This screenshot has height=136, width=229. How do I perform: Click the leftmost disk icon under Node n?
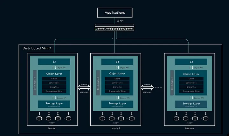pyautogui.click(x=176, y=118)
